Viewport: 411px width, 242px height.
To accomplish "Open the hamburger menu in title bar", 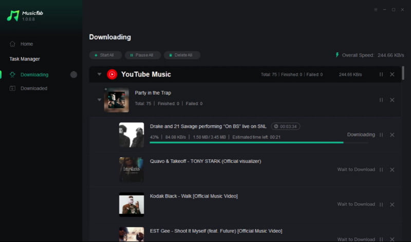I will click(376, 10).
